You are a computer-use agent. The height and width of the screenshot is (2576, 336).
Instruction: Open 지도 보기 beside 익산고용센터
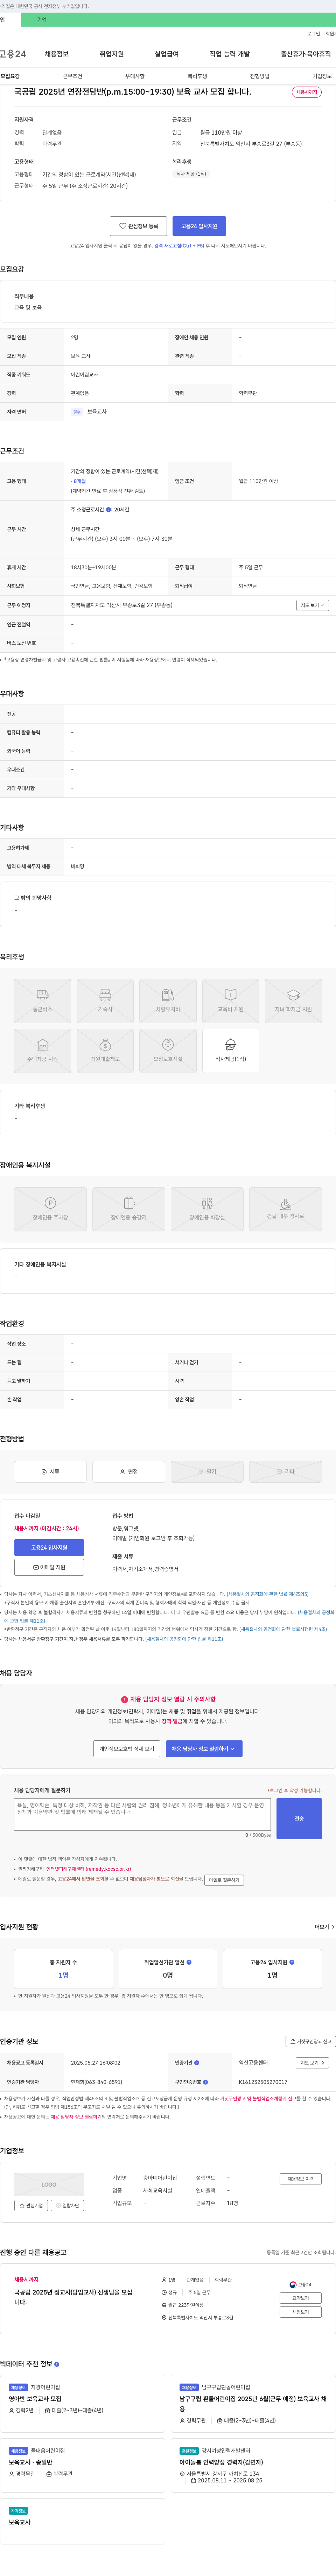click(x=312, y=2062)
